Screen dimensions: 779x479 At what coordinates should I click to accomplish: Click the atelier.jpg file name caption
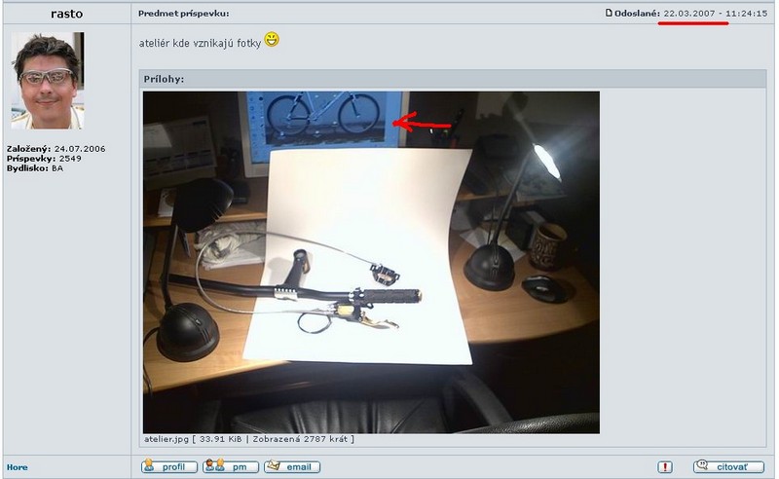coord(166,439)
